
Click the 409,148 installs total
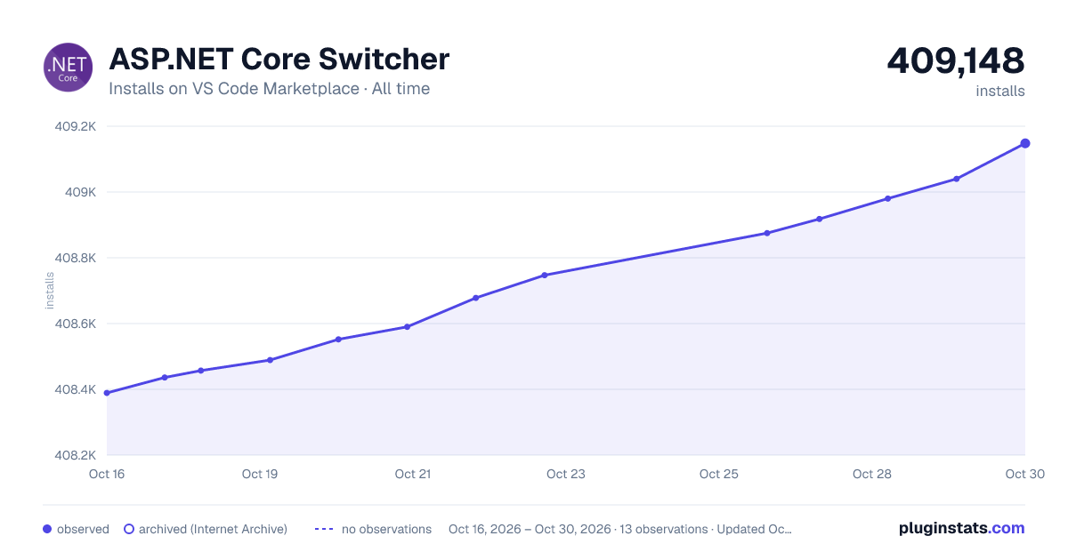point(956,60)
